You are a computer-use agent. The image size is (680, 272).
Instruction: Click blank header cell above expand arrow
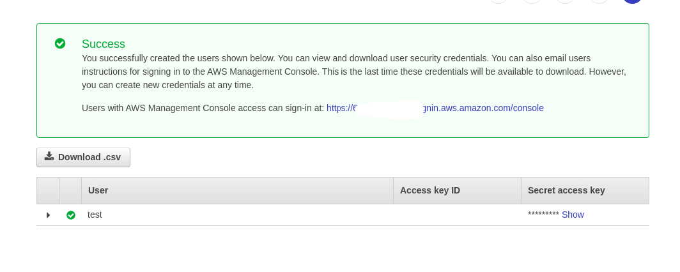coord(48,190)
